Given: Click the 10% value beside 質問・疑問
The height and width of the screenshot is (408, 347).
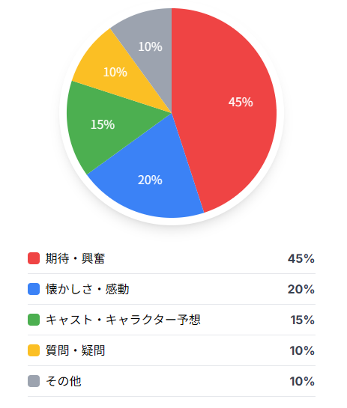Looking at the screenshot, I should 302,351.
